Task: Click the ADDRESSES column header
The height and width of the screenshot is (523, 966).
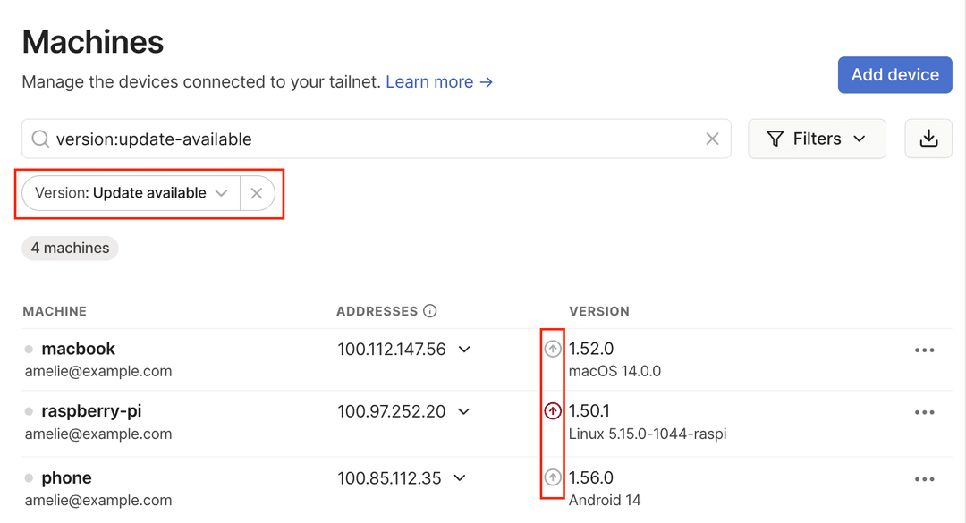Action: 377,312
